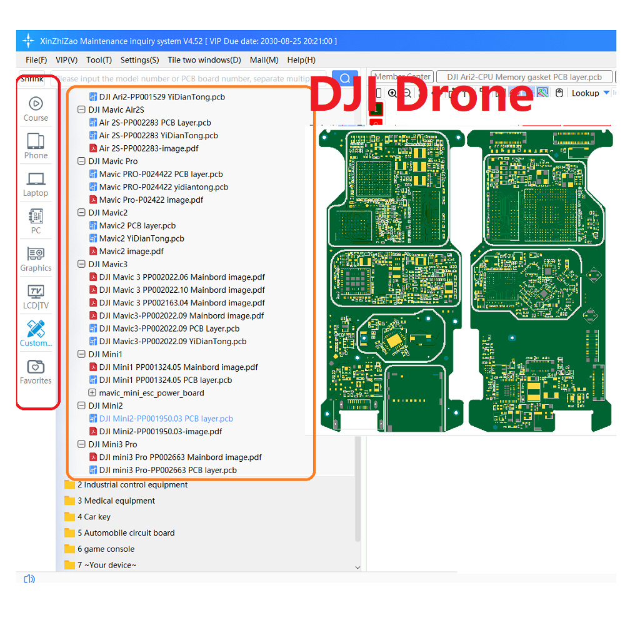Collapse the DJI Mini3 Pro node

81,444
